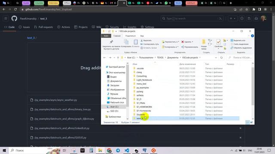Screen dimensions: 275x154
Task: Click Снять выделение in the ribbon
Action: 239,44
